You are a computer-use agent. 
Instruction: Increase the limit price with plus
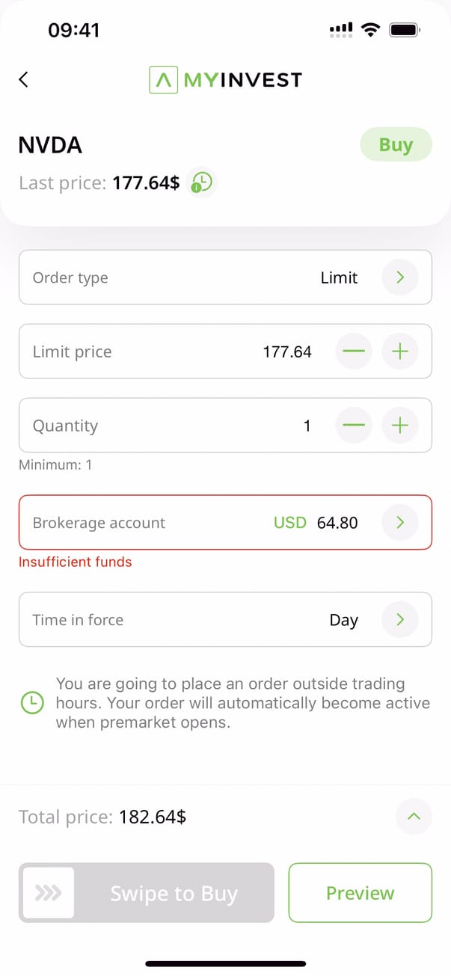pos(400,352)
